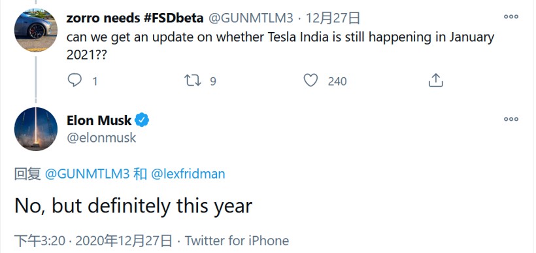The image size is (536, 253).
Task: Click the reply speech bubble icon
Action: (75, 80)
